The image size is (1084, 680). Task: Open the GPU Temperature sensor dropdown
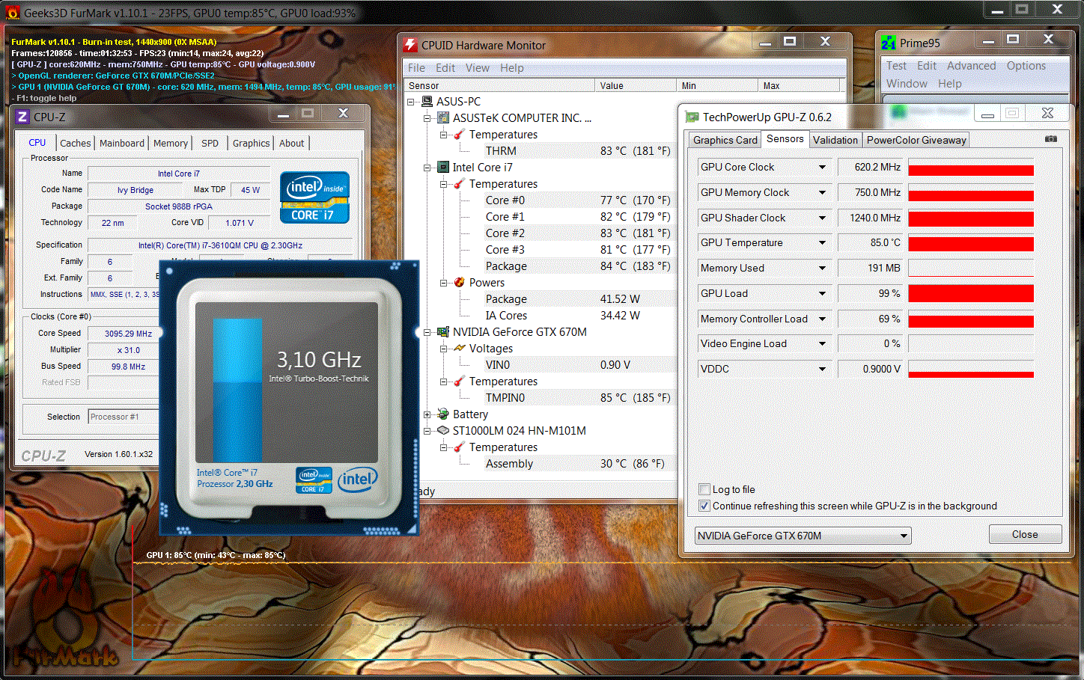822,242
